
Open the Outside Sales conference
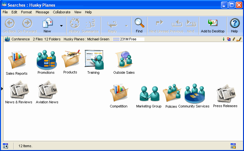(x=124, y=60)
